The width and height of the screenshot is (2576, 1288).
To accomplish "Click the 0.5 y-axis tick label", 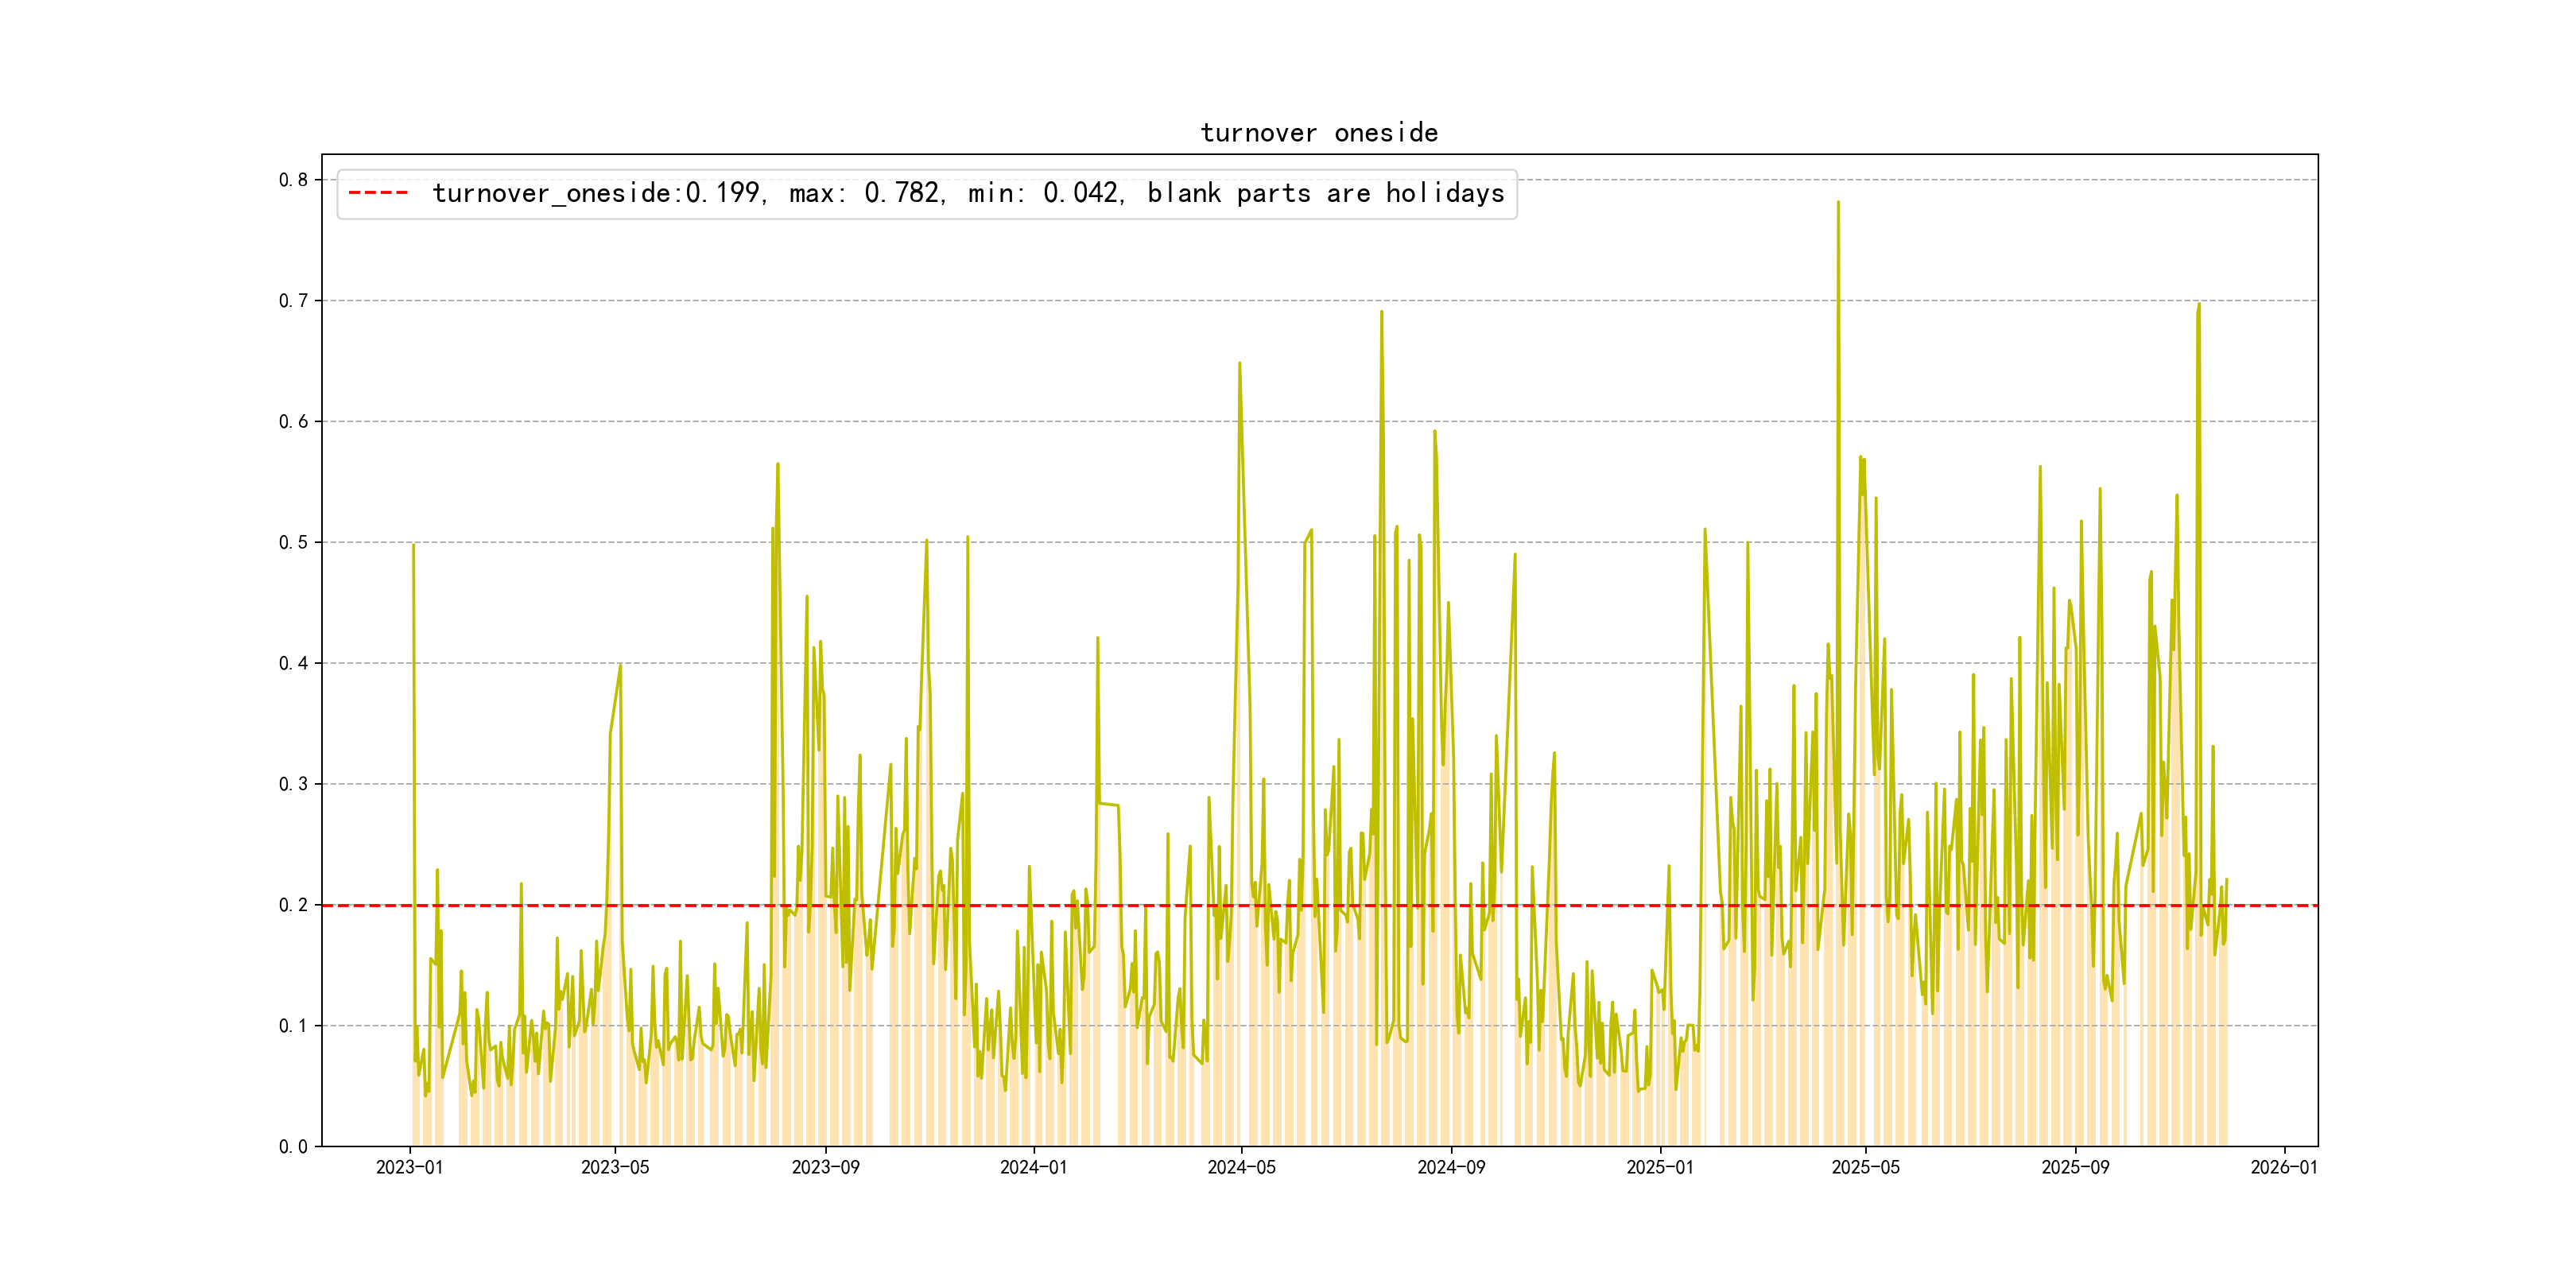I will pos(293,542).
